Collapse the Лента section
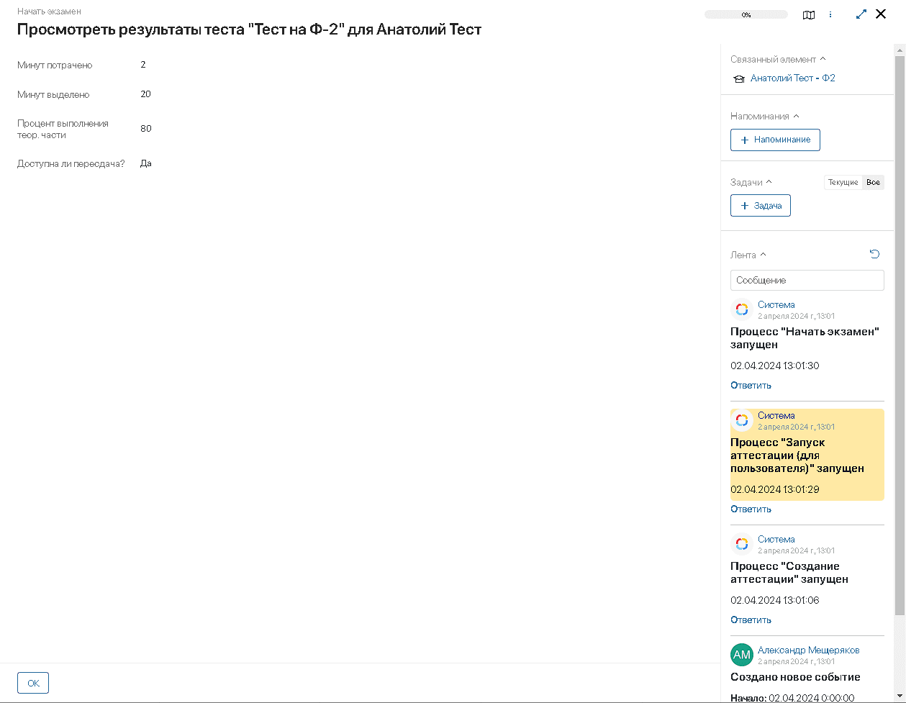Screen dimensions: 906x703 coord(763,255)
